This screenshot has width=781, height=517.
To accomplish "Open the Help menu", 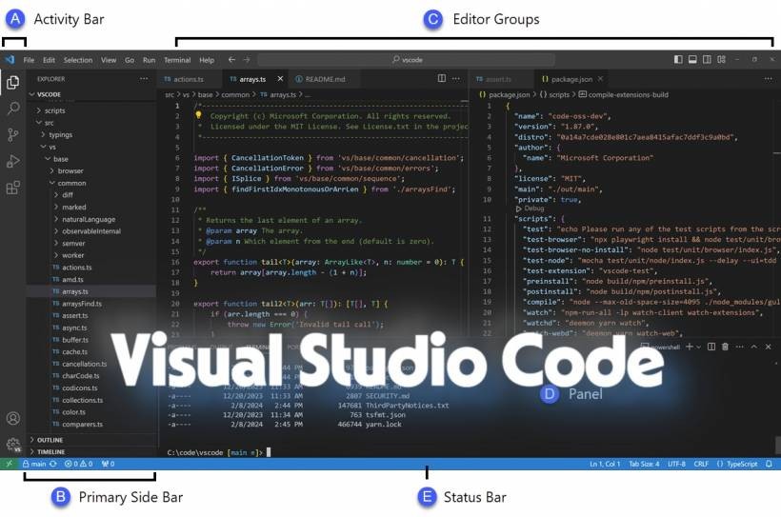I will [x=207, y=60].
